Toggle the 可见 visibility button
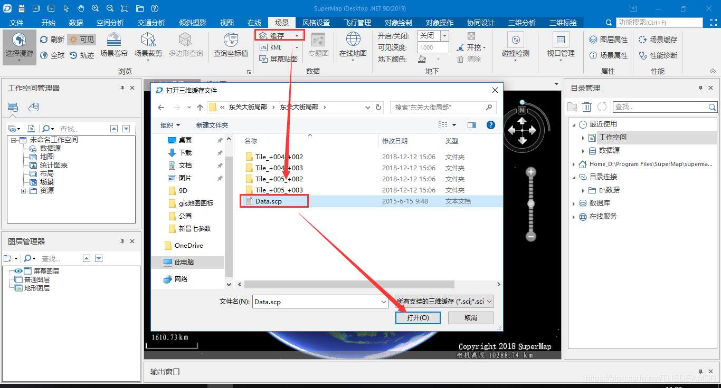Image resolution: width=721 pixels, height=388 pixels. [82, 40]
